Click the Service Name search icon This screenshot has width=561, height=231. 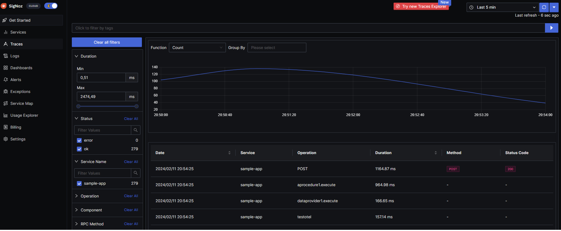[136, 173]
